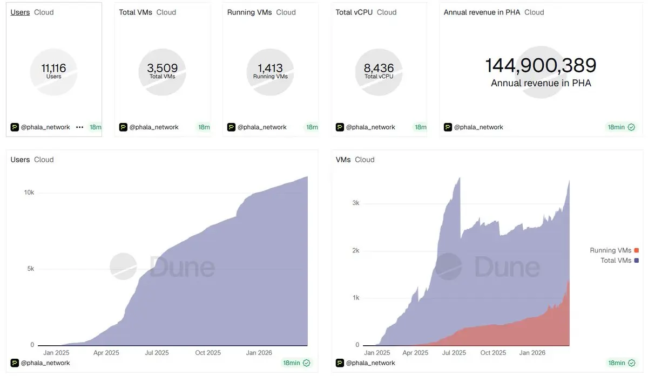
Task: Click Phala logo icon on Annual revenue card
Action: pyautogui.click(x=448, y=127)
